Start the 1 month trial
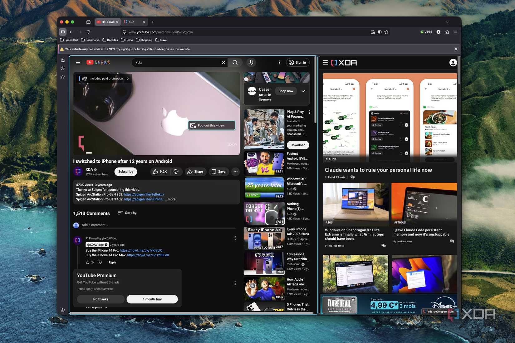Image resolution: width=515 pixels, height=343 pixels. (x=152, y=299)
